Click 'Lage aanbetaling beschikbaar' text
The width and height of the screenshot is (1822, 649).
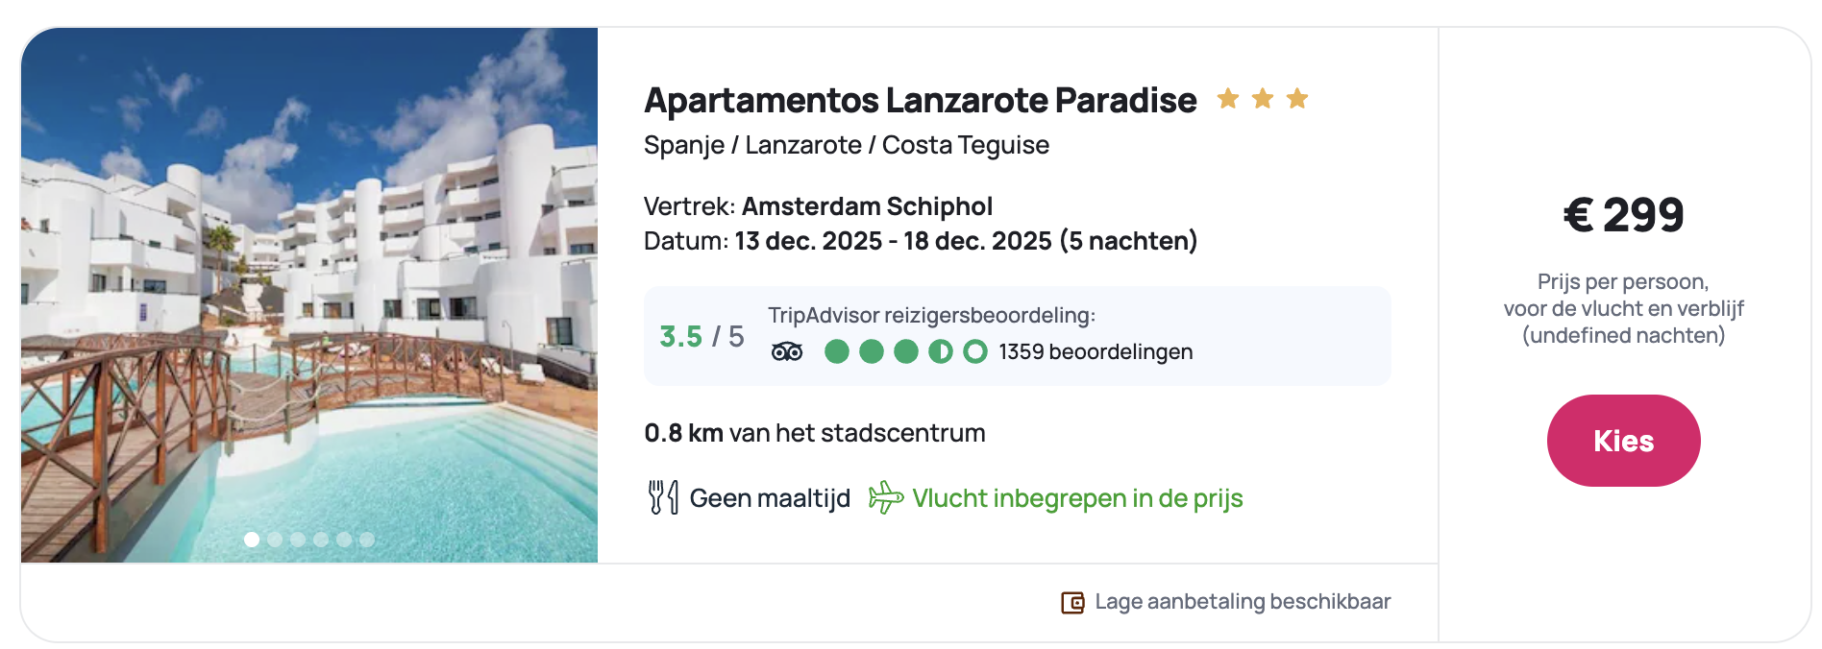[1242, 602]
